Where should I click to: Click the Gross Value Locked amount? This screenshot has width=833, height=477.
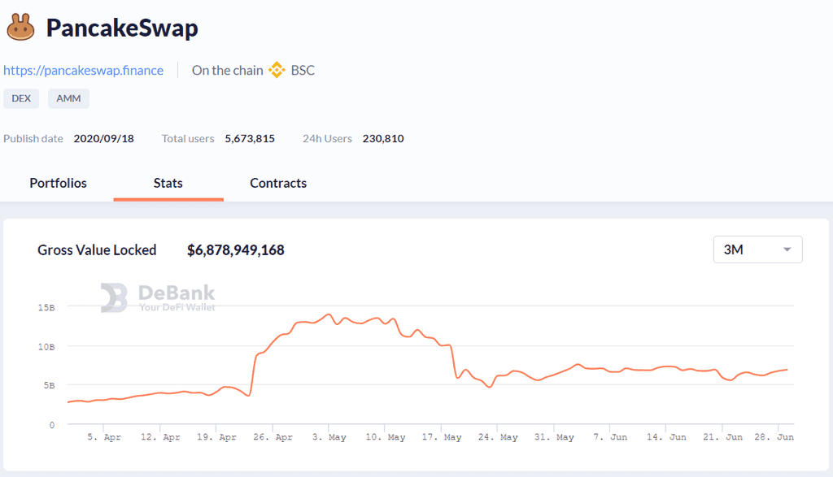click(x=236, y=250)
